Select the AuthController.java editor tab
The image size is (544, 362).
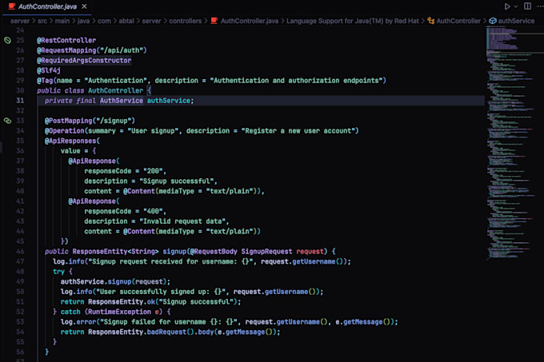click(x=47, y=6)
